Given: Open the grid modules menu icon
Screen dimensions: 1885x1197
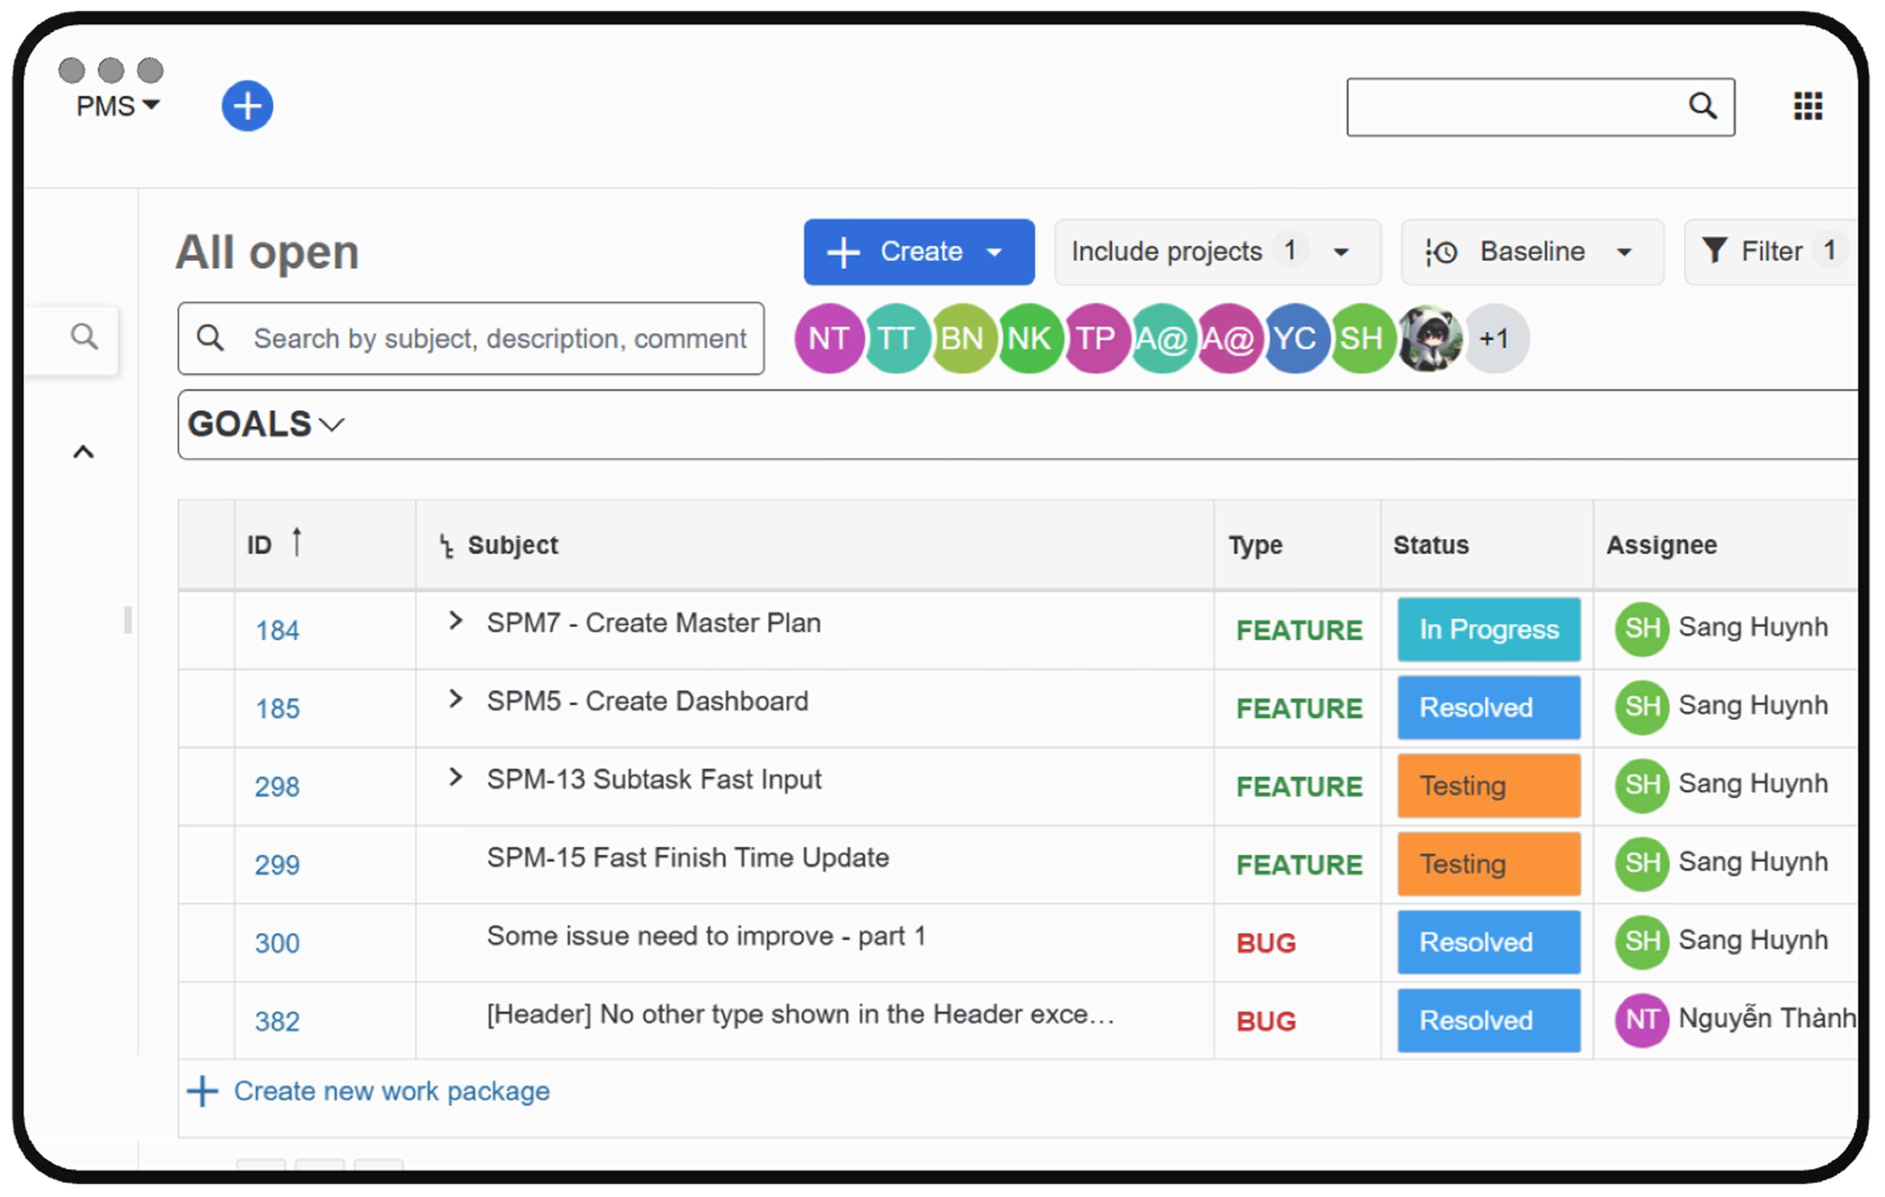Looking at the screenshot, I should (x=1807, y=105).
